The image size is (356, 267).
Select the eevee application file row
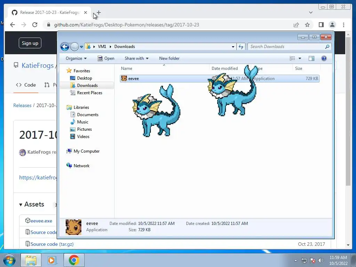220,79
